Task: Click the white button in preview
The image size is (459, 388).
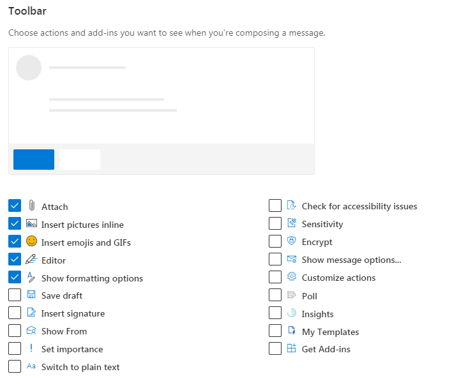Action: (x=80, y=160)
